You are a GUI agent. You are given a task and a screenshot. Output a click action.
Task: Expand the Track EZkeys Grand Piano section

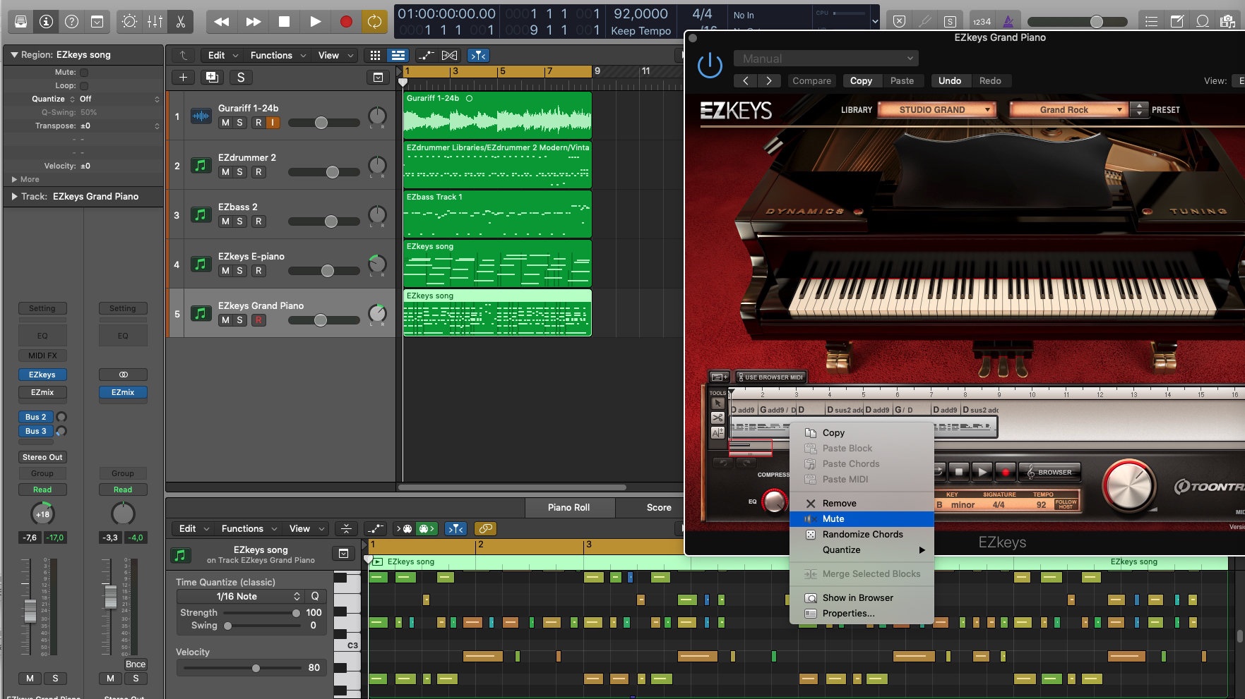tap(14, 197)
